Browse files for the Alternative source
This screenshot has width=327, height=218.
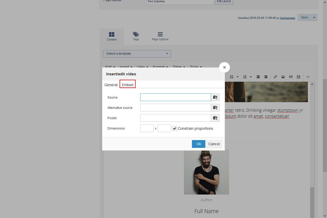pyautogui.click(x=215, y=108)
